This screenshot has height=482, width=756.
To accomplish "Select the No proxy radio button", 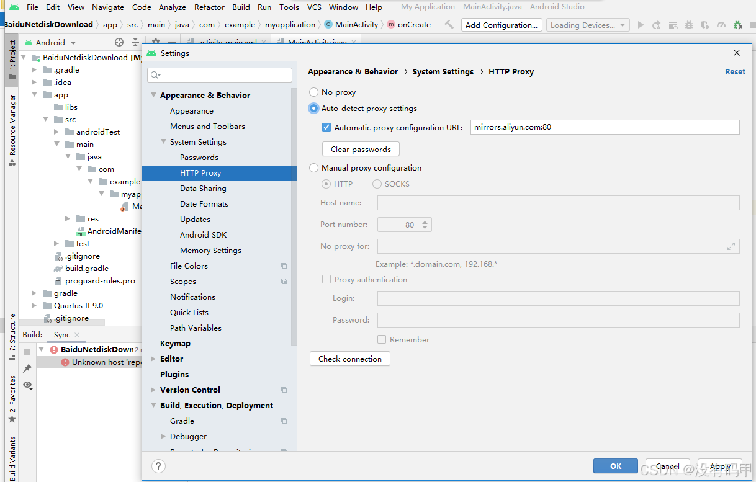I will pyautogui.click(x=314, y=92).
